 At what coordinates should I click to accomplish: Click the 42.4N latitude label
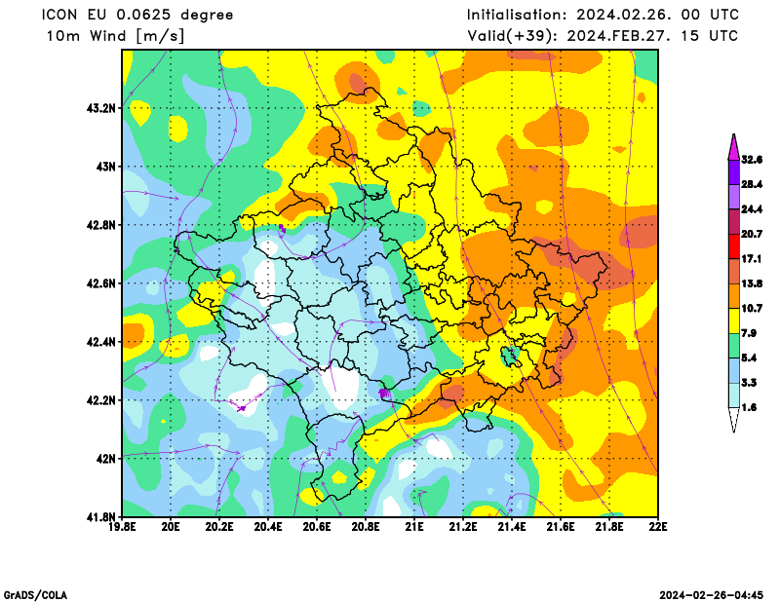click(x=101, y=342)
